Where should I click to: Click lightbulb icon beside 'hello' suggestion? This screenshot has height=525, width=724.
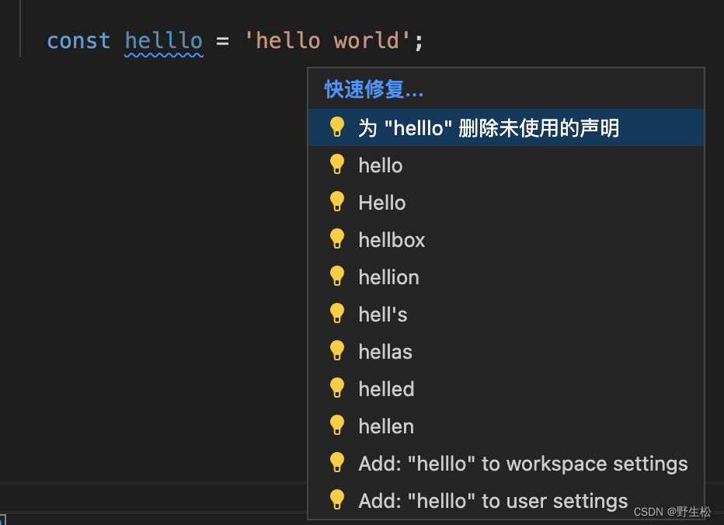[337, 165]
